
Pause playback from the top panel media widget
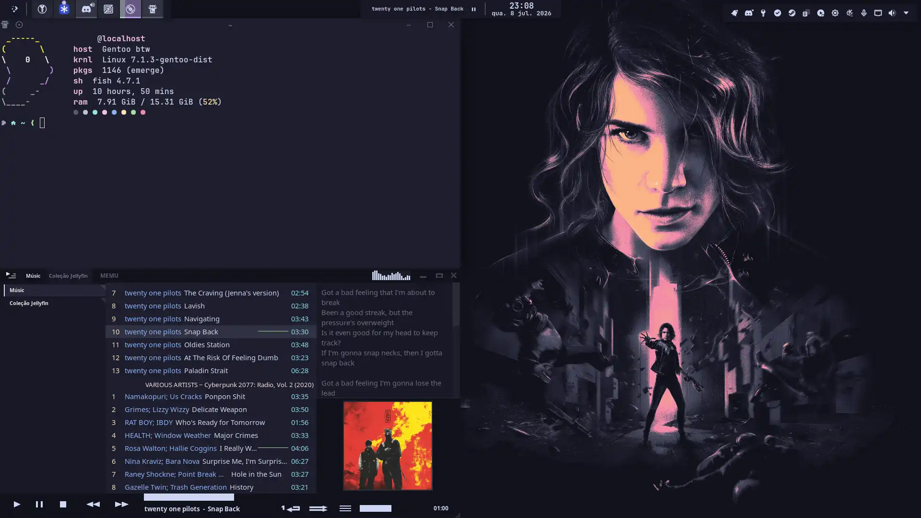(x=473, y=9)
